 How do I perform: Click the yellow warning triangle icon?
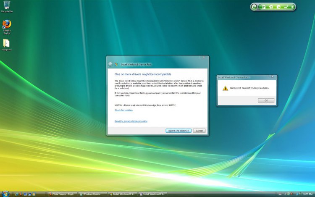coord(225,88)
